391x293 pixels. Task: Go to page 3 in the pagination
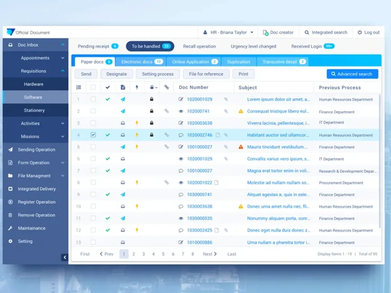pos(144,254)
